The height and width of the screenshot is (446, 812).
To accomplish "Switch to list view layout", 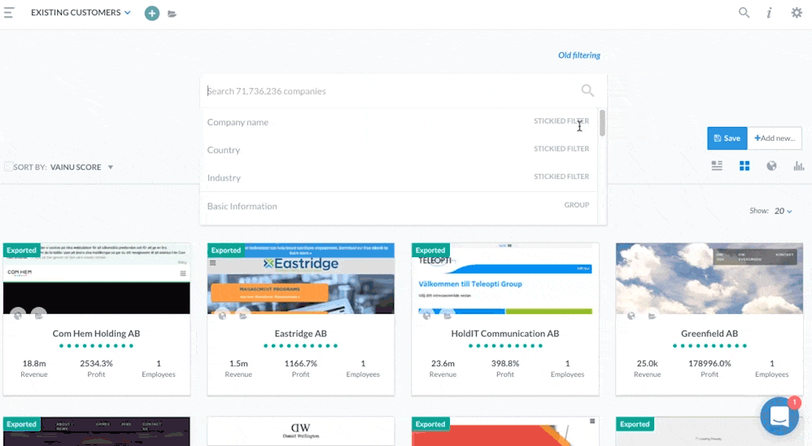I will pyautogui.click(x=717, y=166).
